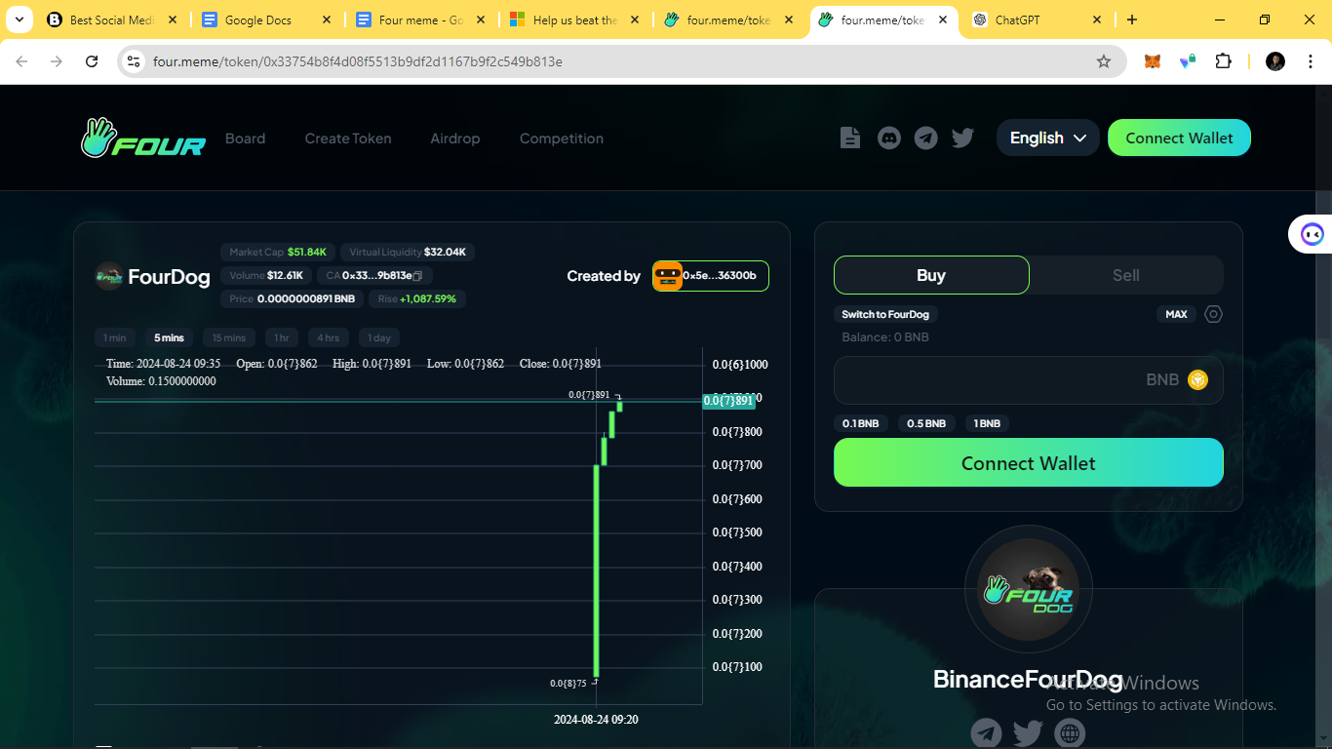
Task: Open BinanceFourDog Twitter icon below name
Action: [1028, 732]
